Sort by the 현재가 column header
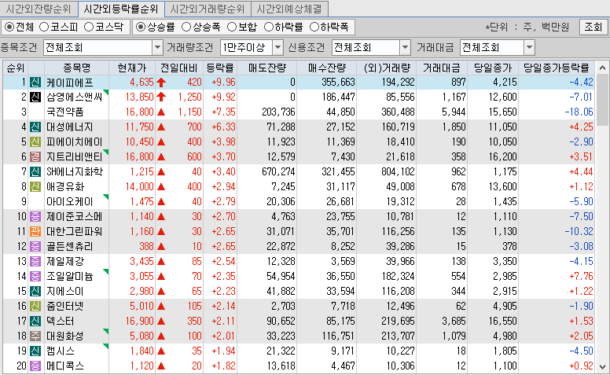This screenshot has height=375, width=610. click(132, 68)
